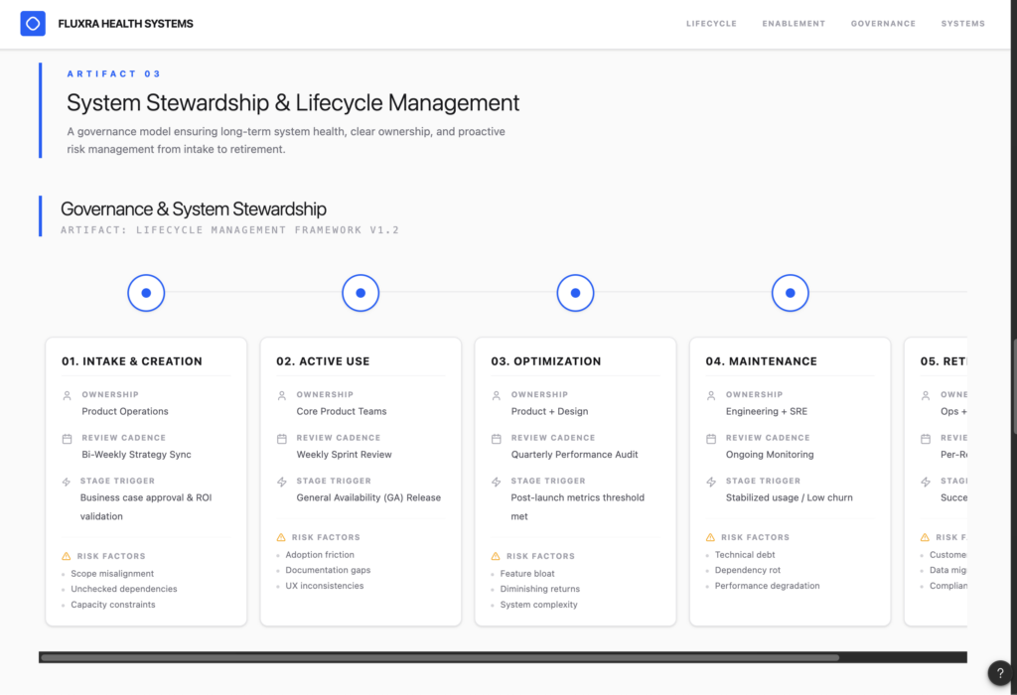This screenshot has height=695, width=1017.
Task: Click the risk warning icon in Maintenance card
Action: (x=710, y=537)
